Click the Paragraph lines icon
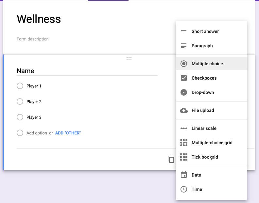Screen dimensions: 259x203 pos(184,46)
